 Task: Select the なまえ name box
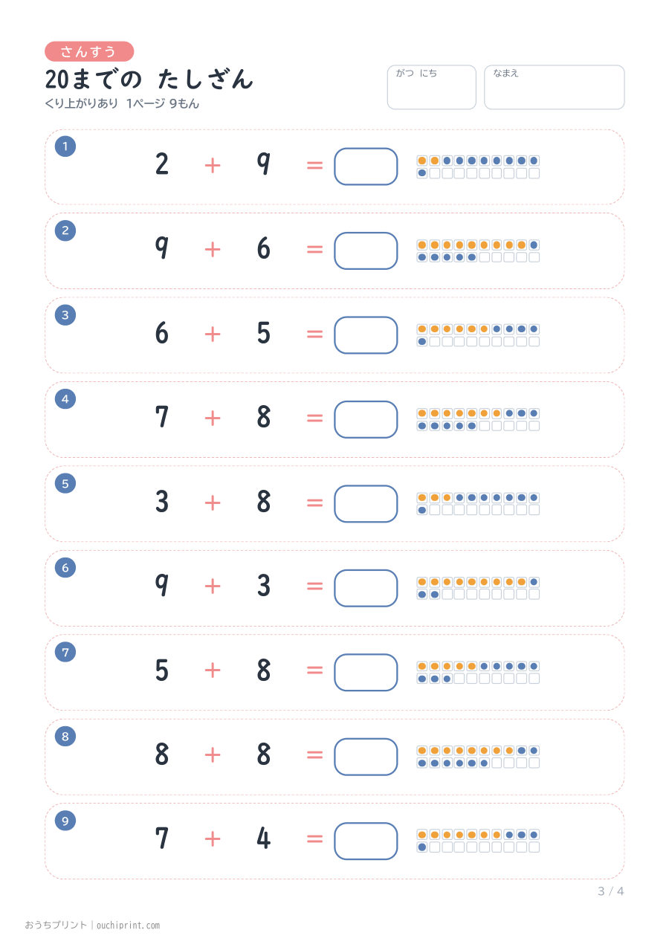[x=555, y=88]
